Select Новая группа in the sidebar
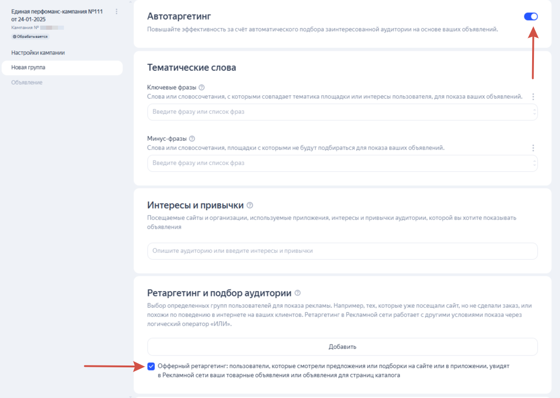The height and width of the screenshot is (398, 560). click(x=62, y=68)
